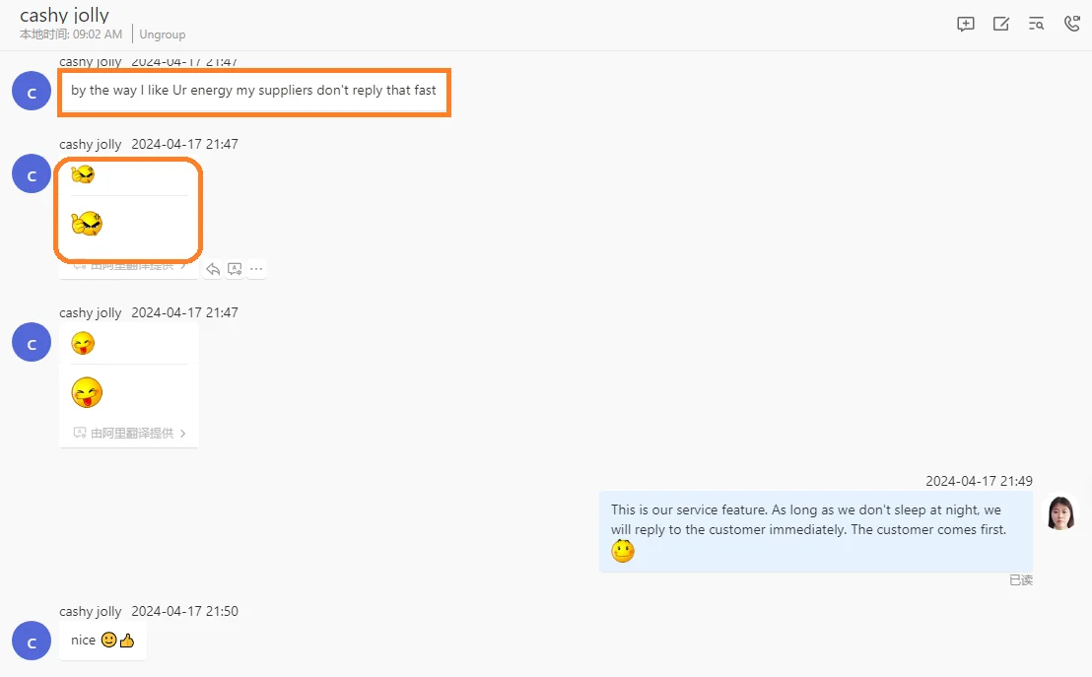Open the more options ellipsis for the message
Screen dimensions: 1092x677
click(256, 269)
